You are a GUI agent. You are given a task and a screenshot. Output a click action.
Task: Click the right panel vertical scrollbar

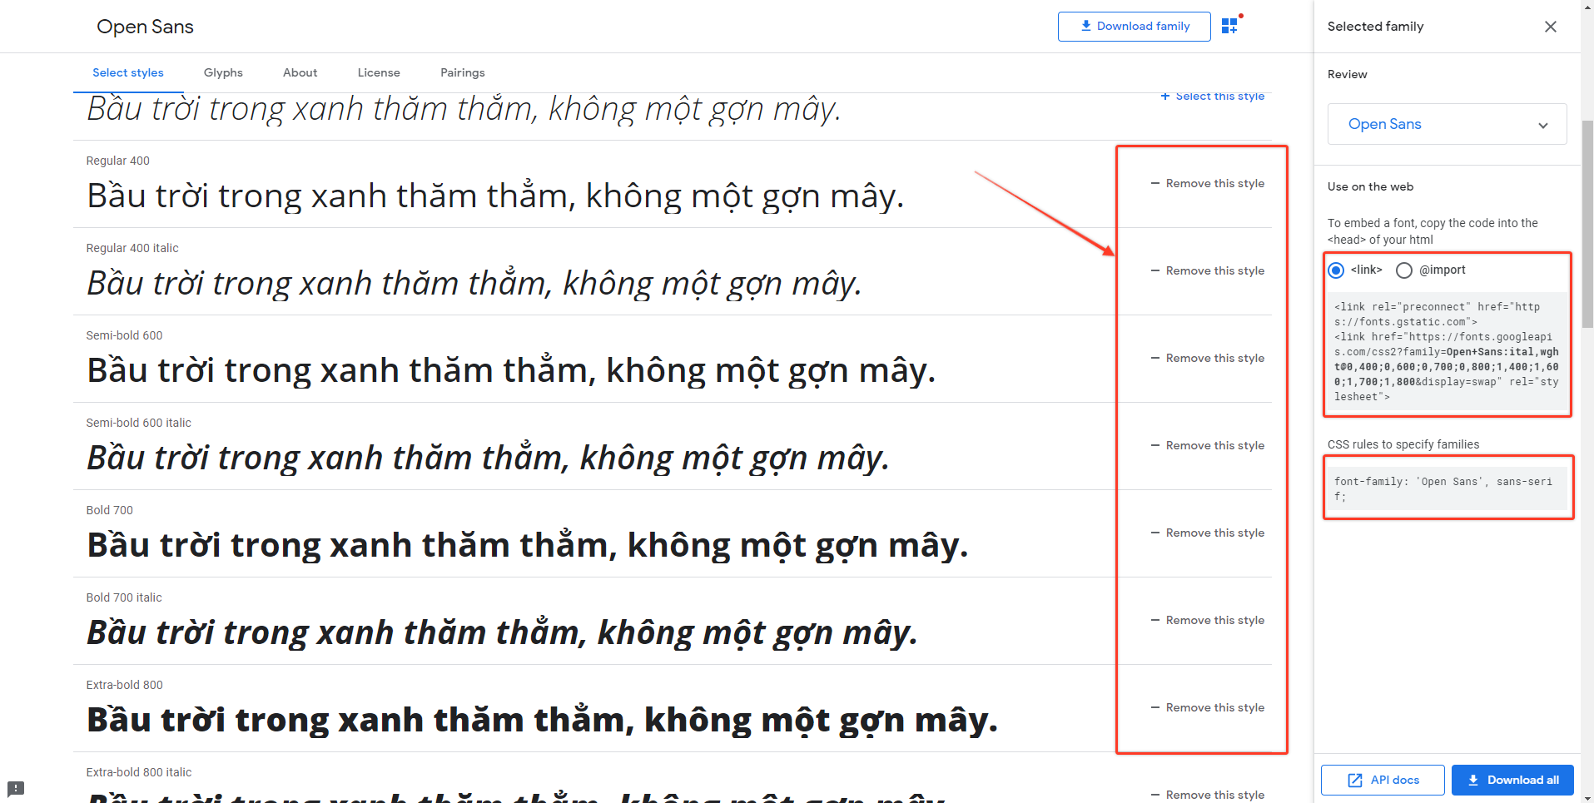[x=1587, y=225]
